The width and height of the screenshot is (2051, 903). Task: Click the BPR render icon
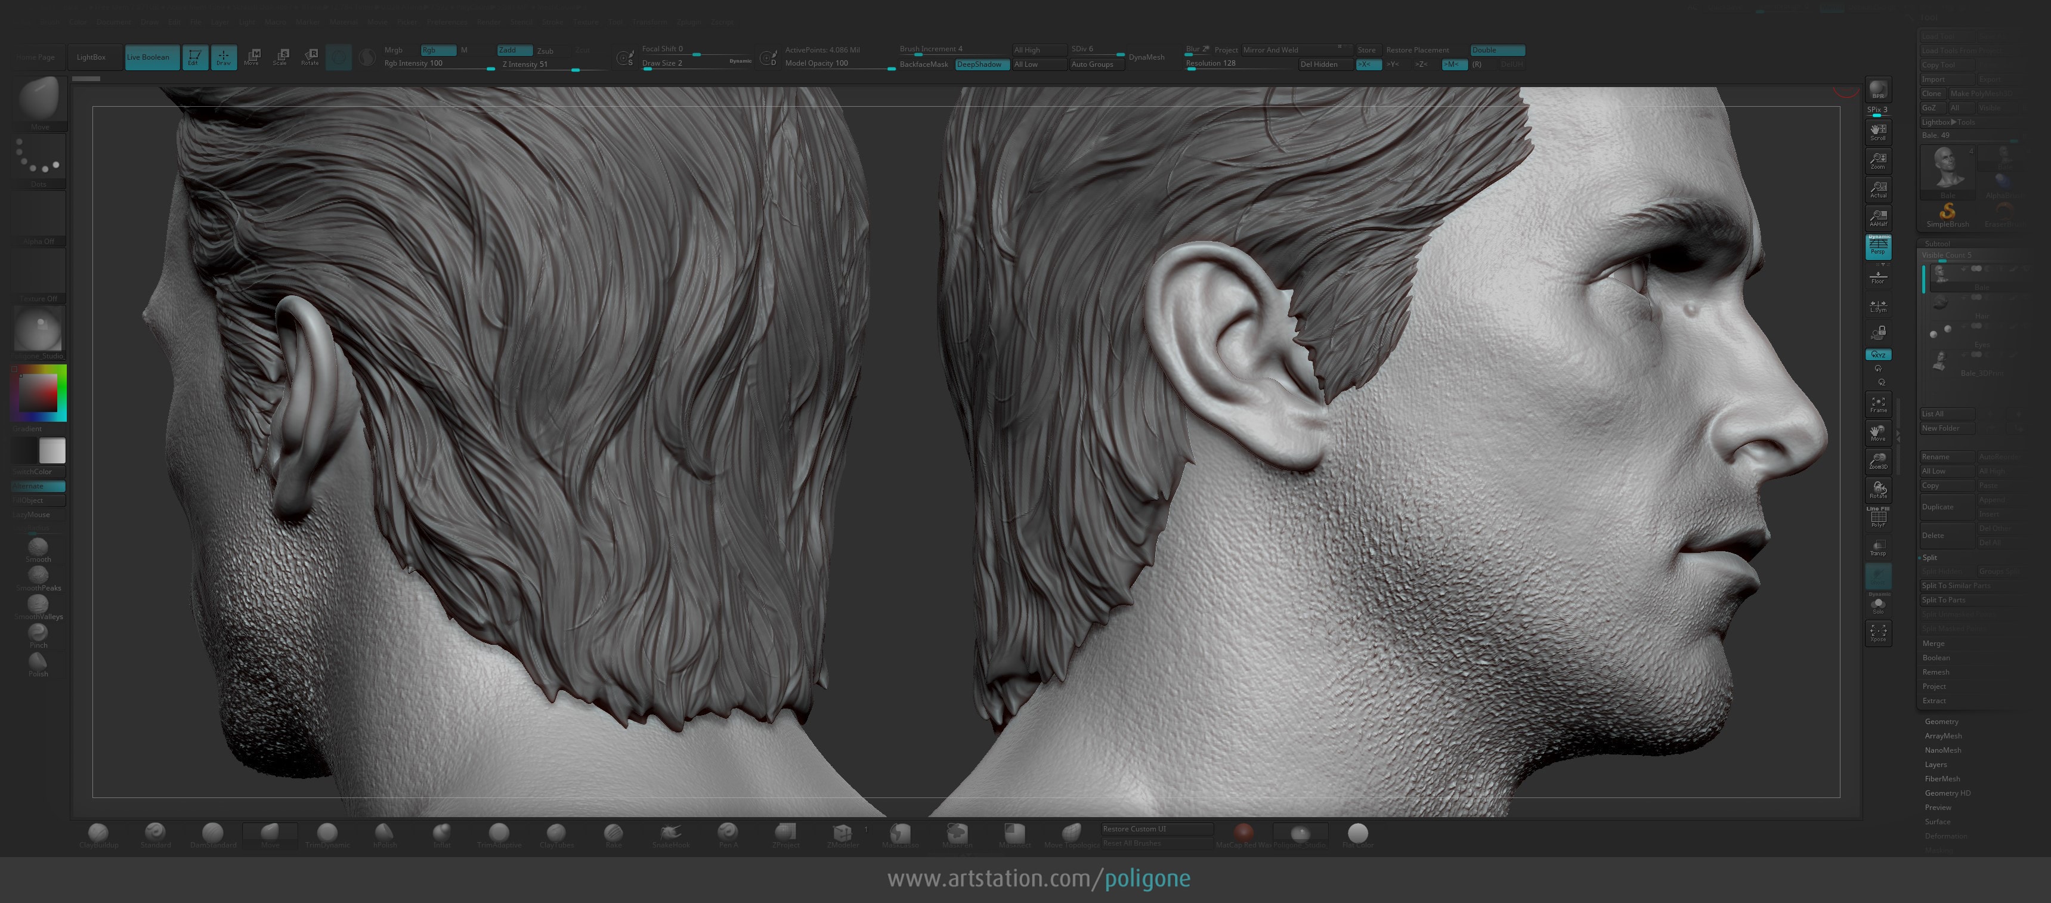tap(1878, 89)
